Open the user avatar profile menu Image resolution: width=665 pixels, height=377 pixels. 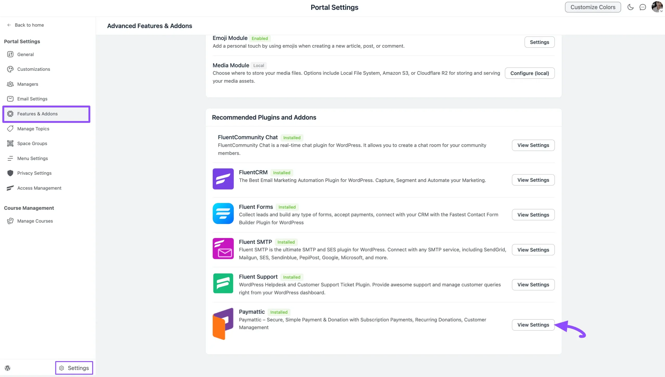coord(657,7)
